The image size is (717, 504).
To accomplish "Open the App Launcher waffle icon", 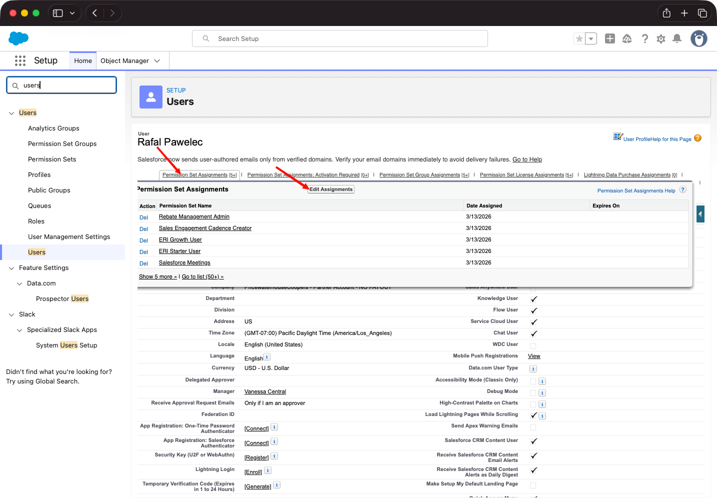I will pyautogui.click(x=20, y=60).
